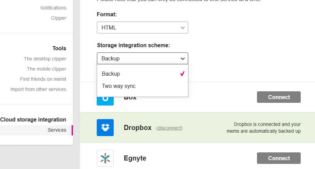Viewport: 315px width, 169px height.
Task: Click the Dropbox disconnect link
Action: coord(169,128)
